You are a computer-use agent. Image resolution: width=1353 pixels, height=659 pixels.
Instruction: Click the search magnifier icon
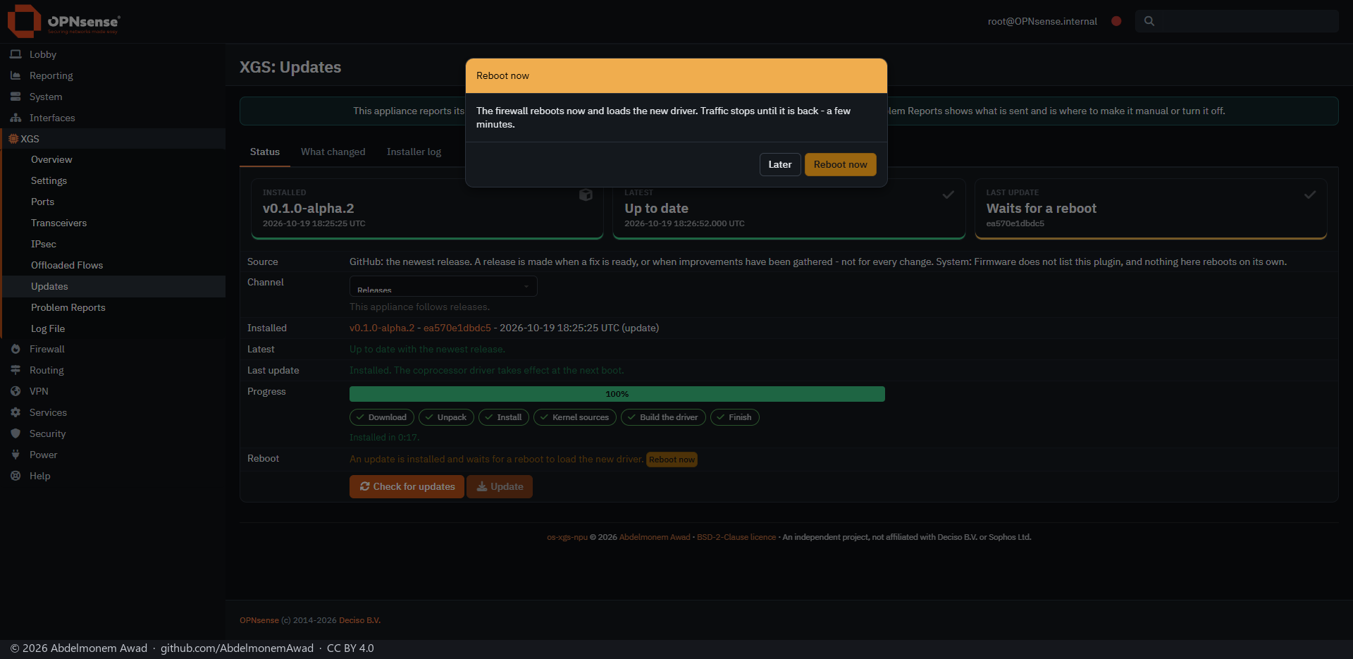1149,21
